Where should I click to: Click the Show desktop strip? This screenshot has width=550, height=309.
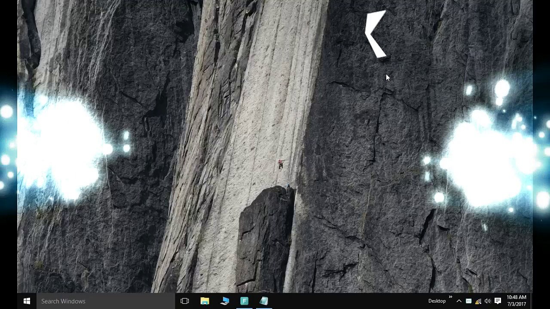pos(532,301)
